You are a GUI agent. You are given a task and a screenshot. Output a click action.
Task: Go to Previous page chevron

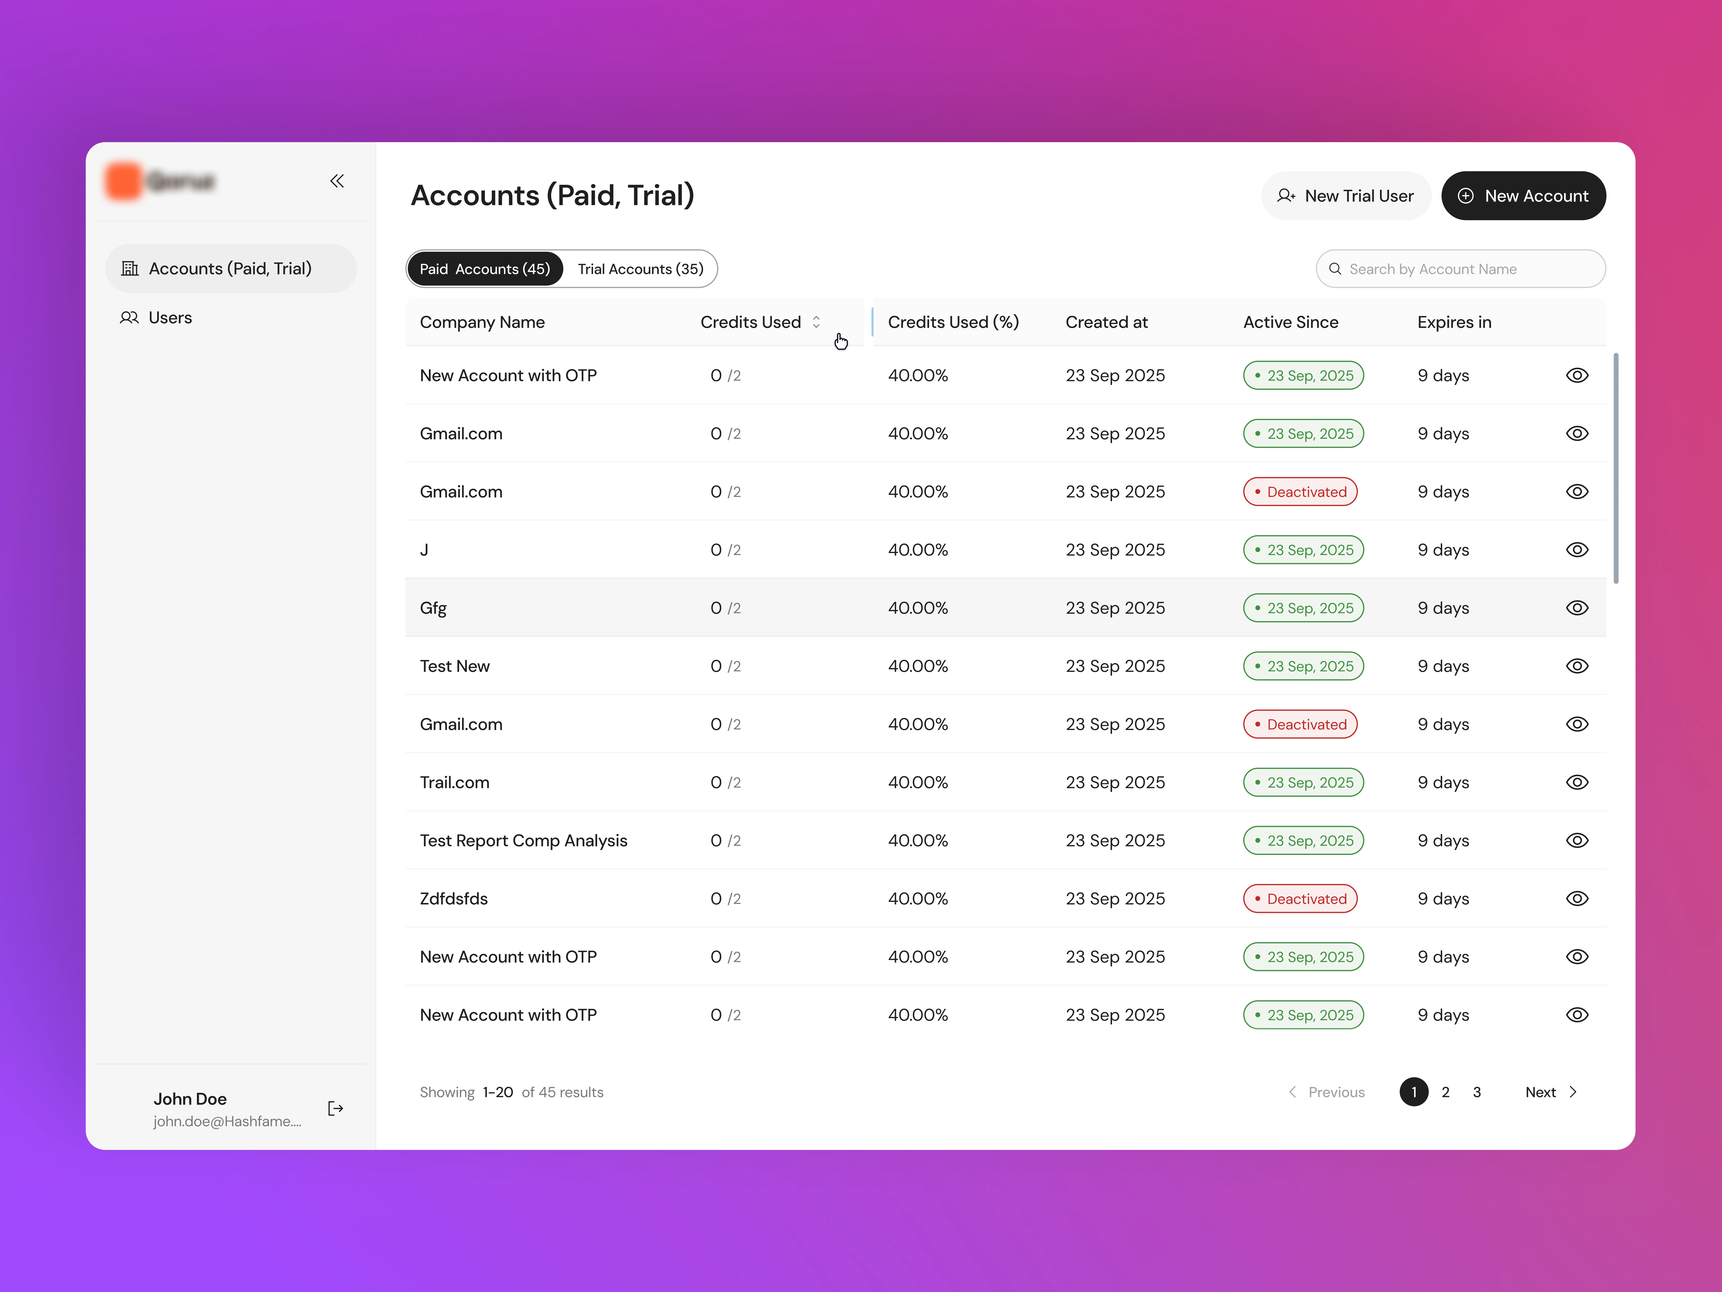point(1292,1092)
